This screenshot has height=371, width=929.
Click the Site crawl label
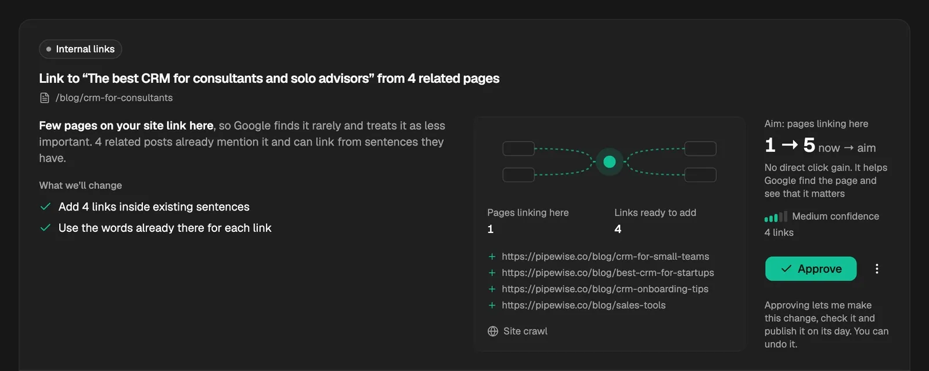click(525, 331)
